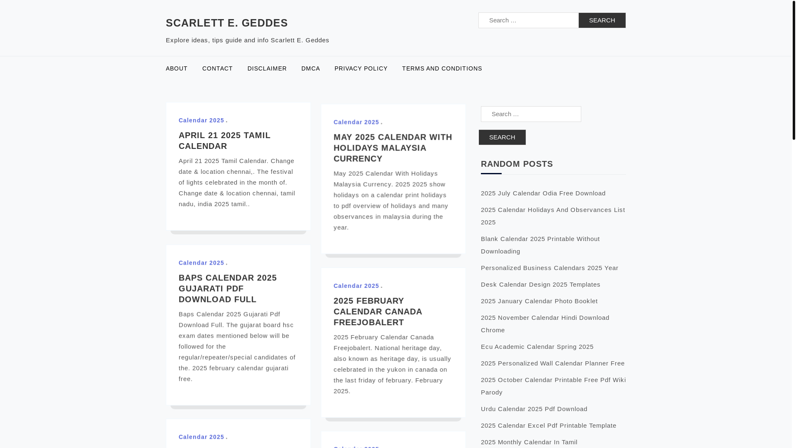Open 2025 Personalized Wall Calendar Planner Free
Screen dimensions: 796x448
coord(553,363)
